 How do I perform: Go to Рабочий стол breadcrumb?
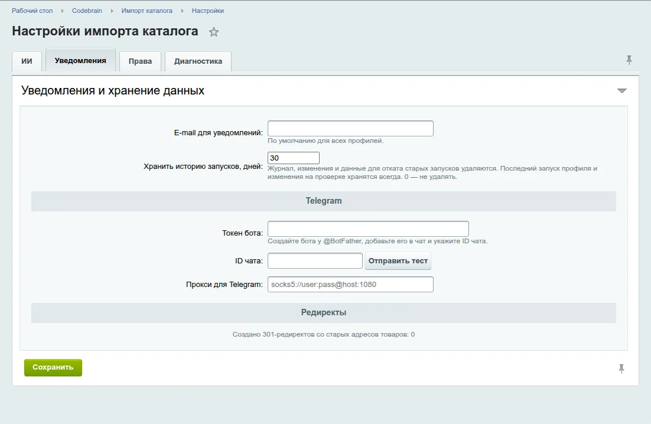click(32, 11)
